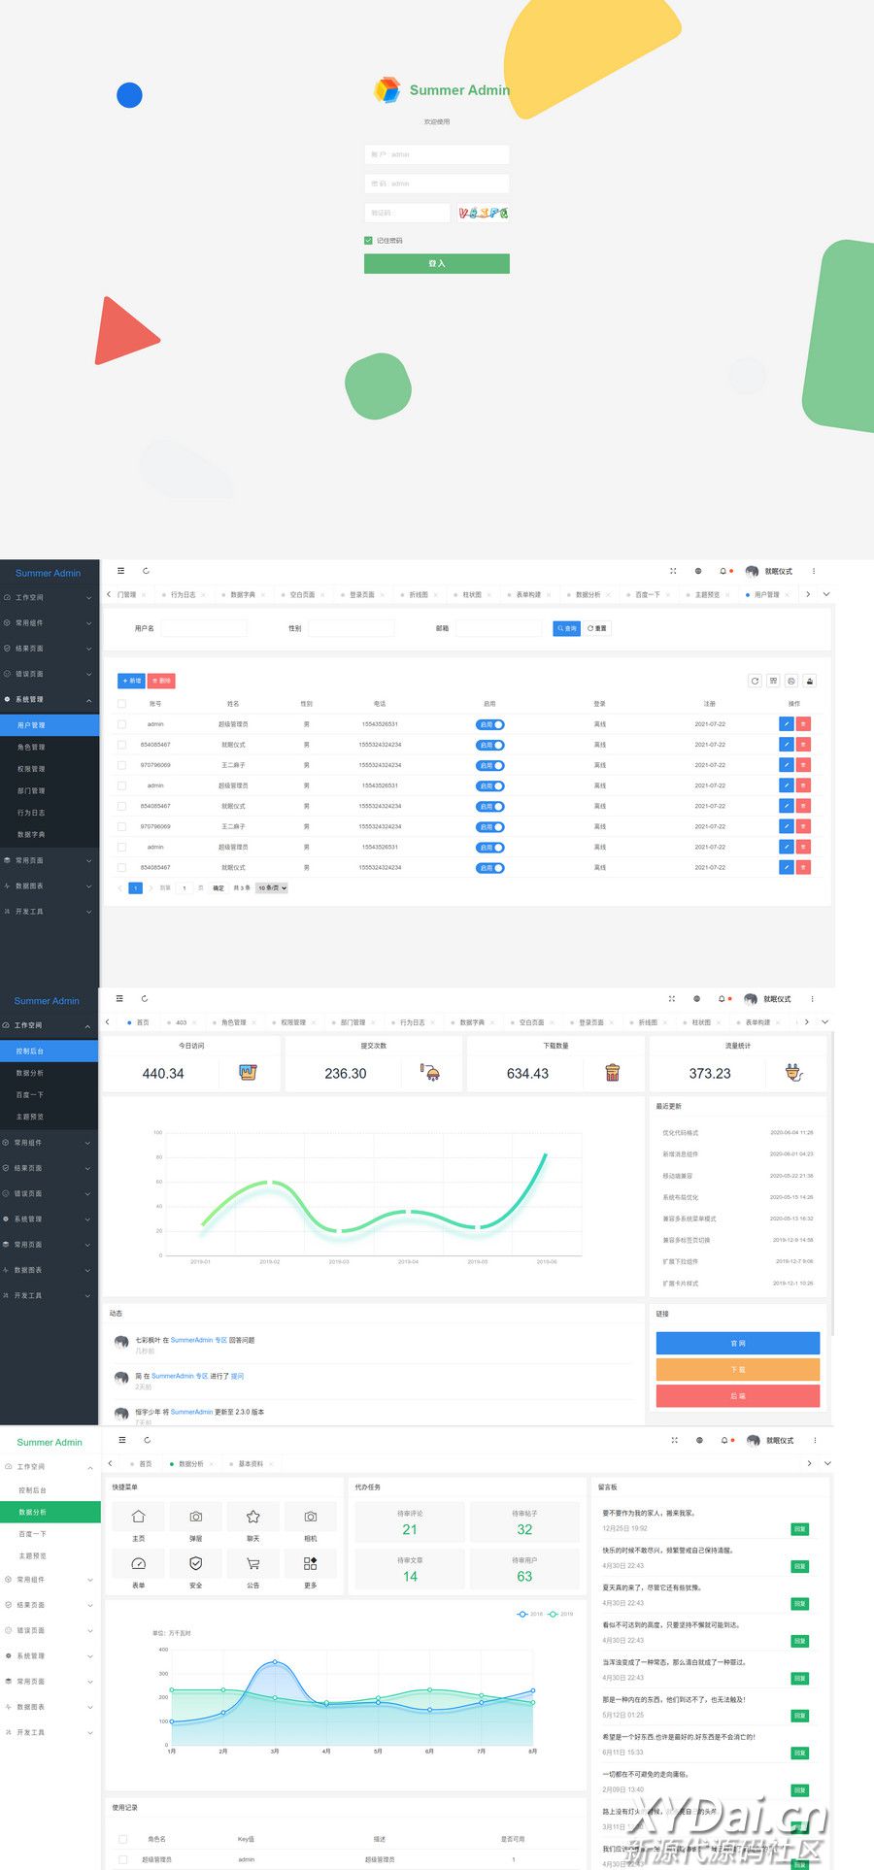
Task: Open the 10 条/页 page size dropdown
Action: click(272, 887)
